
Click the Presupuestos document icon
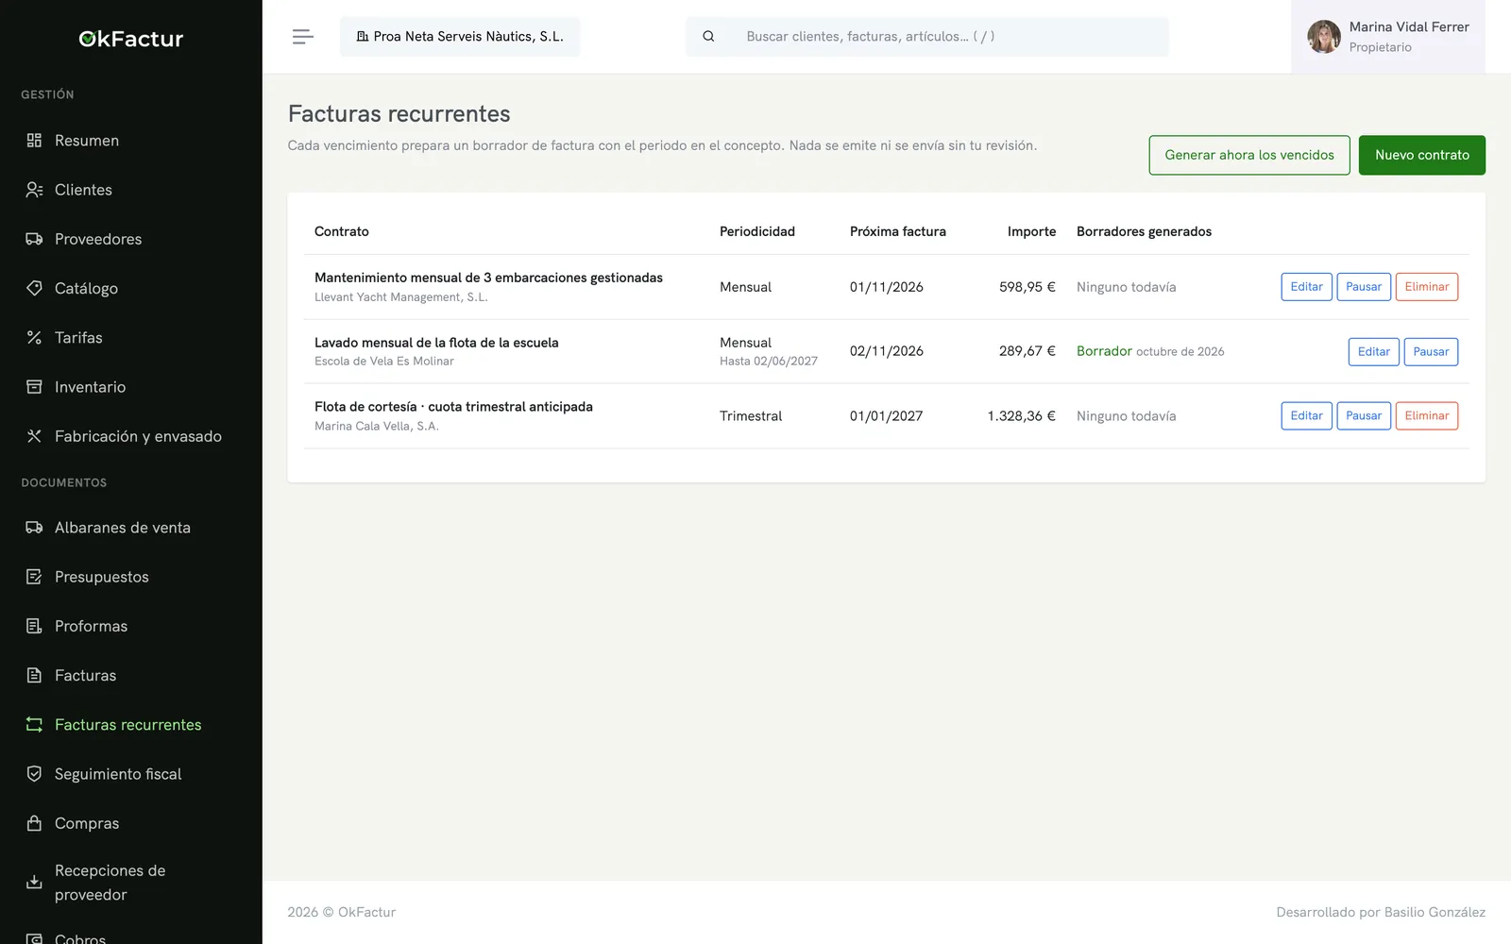34,577
